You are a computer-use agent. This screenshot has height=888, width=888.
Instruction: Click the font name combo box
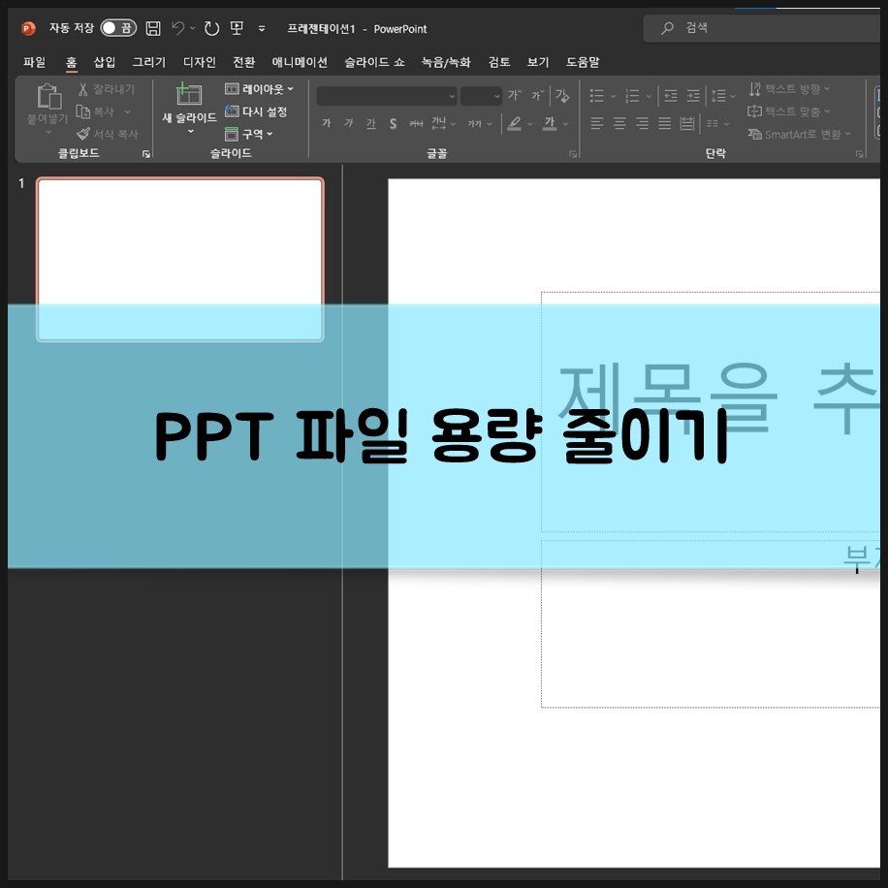(386, 96)
